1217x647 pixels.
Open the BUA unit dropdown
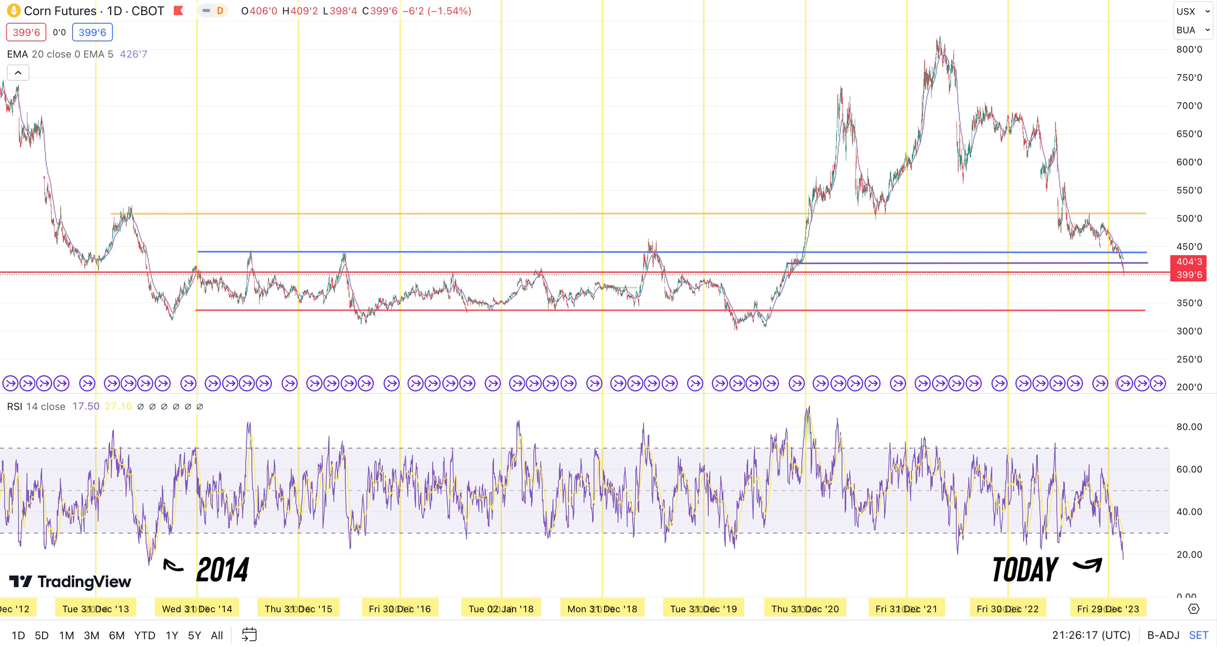click(1192, 30)
